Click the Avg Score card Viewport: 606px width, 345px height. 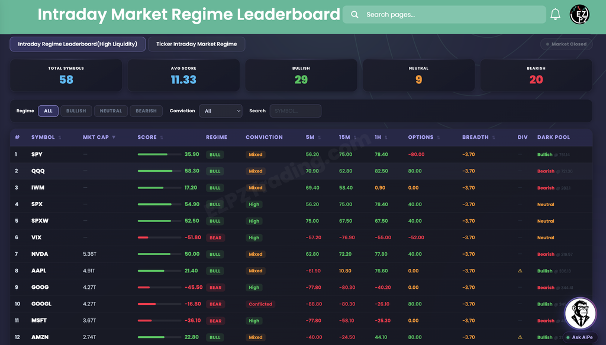click(x=183, y=75)
